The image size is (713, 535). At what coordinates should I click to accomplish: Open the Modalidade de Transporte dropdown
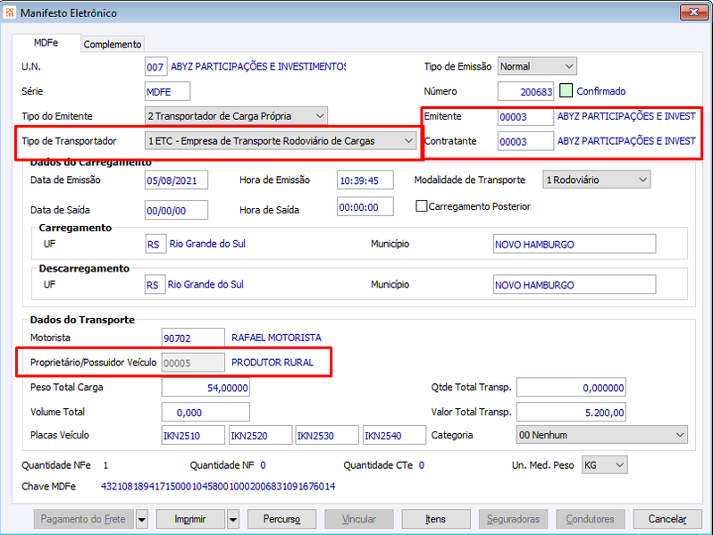tap(596, 180)
